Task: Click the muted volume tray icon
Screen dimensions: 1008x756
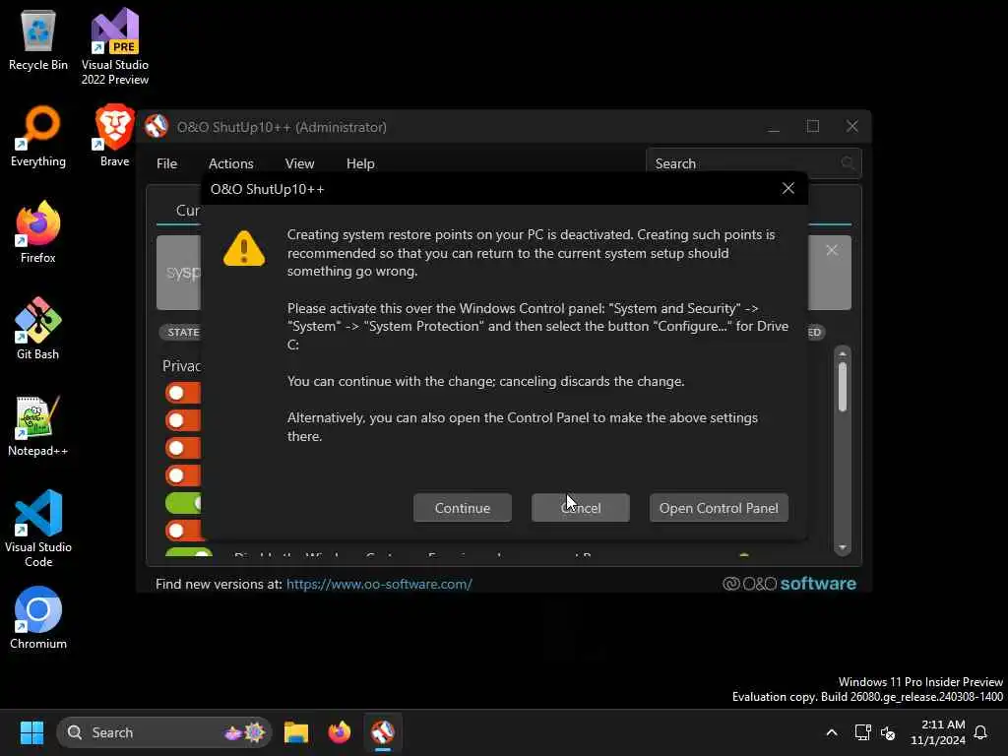Action: pos(888,732)
